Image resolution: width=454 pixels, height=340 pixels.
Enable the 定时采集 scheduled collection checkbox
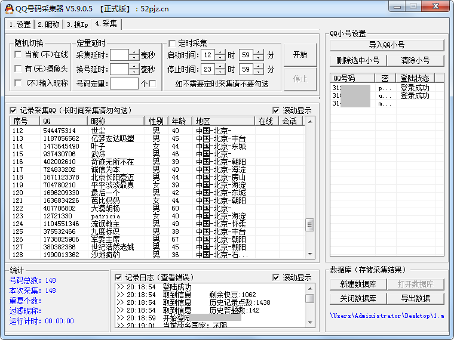(172, 44)
